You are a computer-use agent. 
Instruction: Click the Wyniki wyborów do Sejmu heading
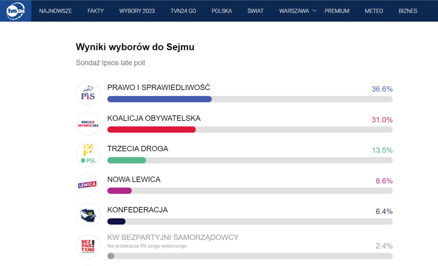(135, 47)
